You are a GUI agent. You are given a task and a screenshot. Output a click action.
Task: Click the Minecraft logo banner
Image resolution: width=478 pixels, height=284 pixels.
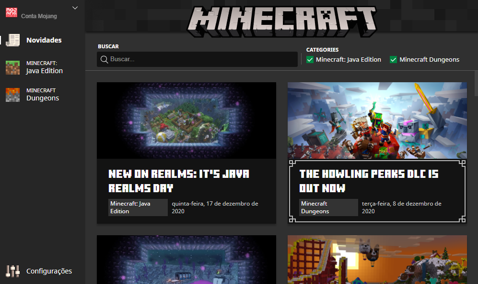[282, 22]
